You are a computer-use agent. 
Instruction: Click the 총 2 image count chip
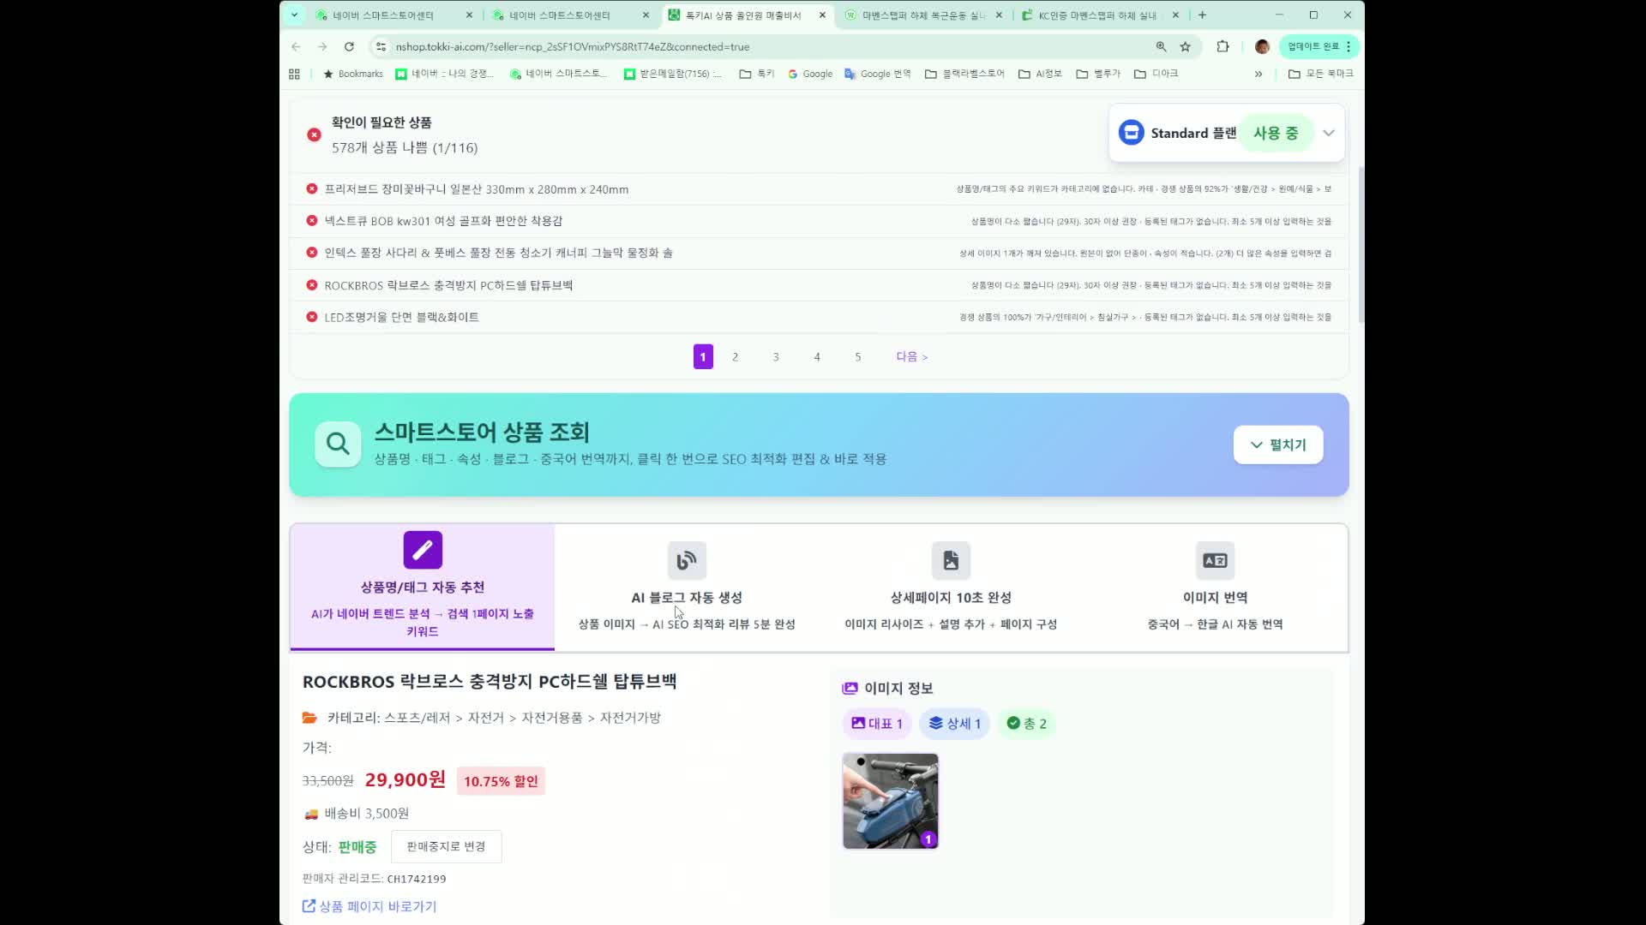(x=1026, y=724)
